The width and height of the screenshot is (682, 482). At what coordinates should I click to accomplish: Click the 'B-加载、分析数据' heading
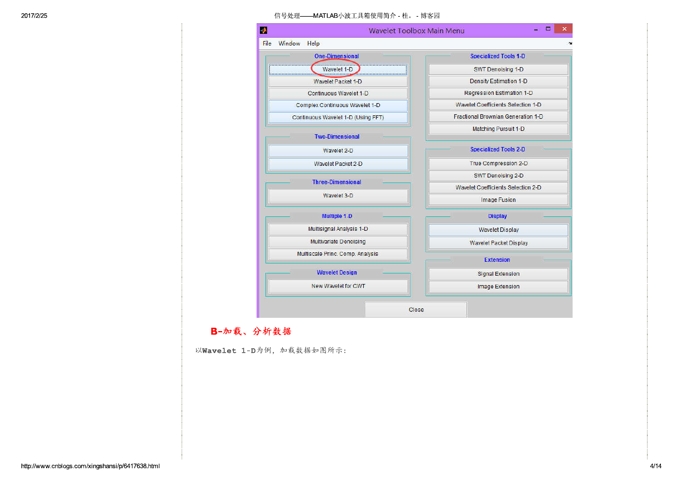251,332
